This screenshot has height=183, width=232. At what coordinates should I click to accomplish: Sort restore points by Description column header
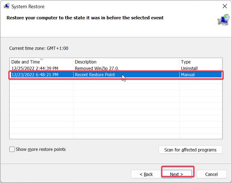tap(86, 62)
